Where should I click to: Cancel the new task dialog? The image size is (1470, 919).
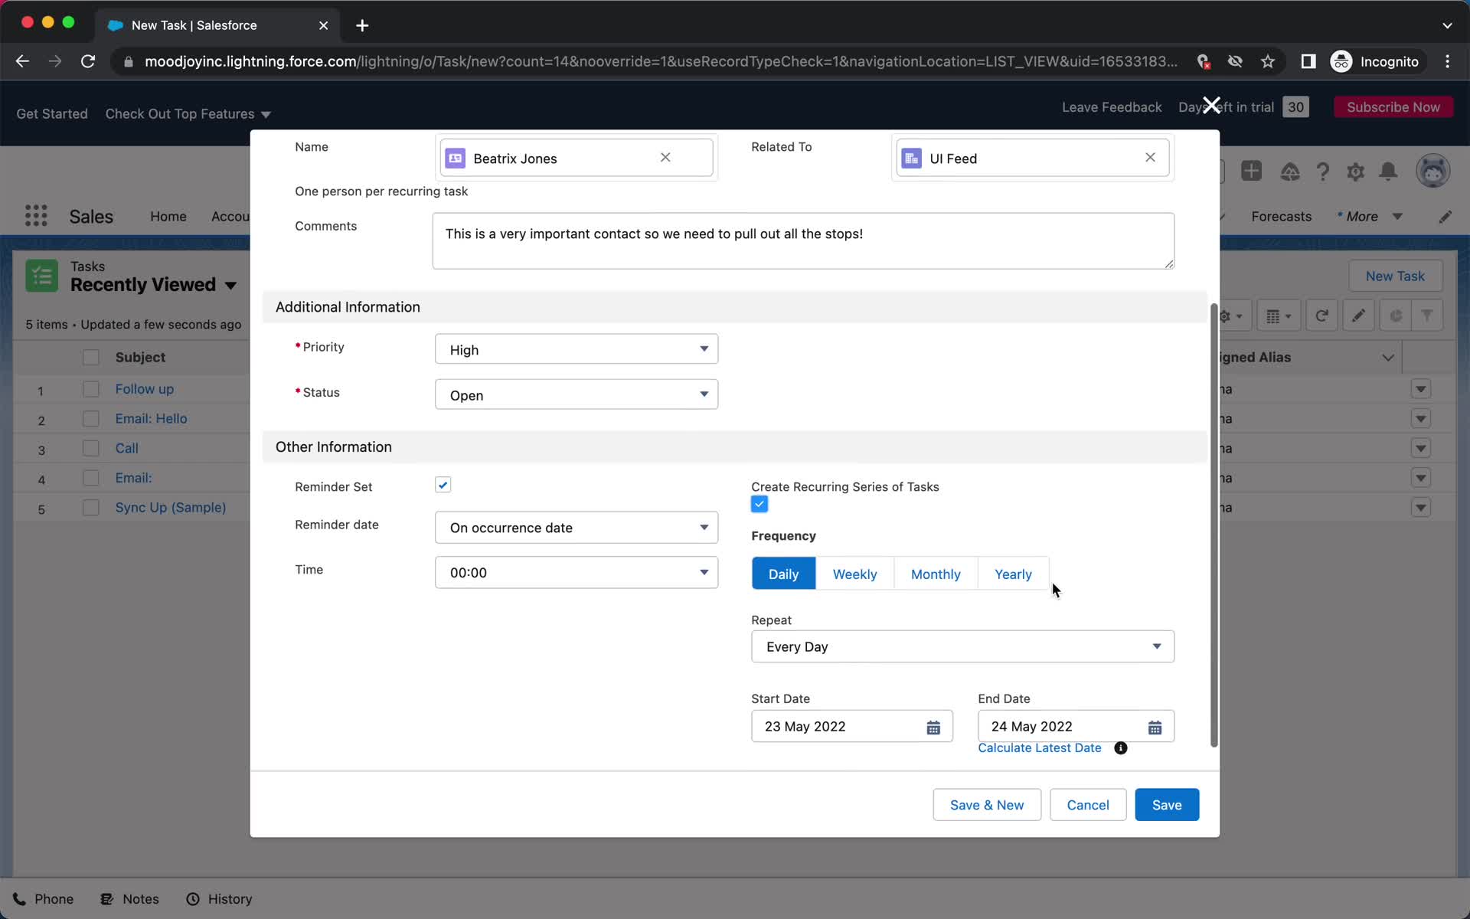coord(1088,805)
